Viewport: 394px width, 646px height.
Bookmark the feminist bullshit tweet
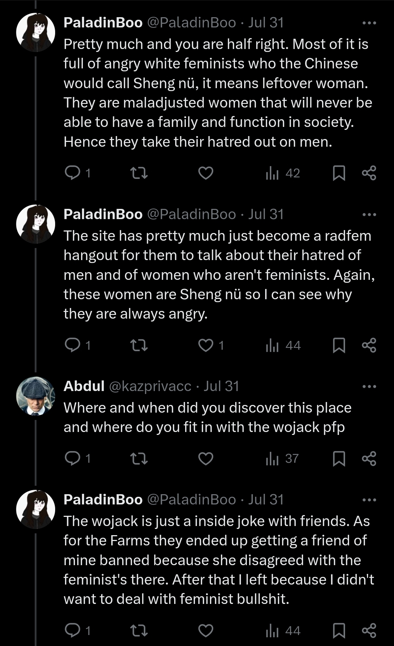[339, 630]
